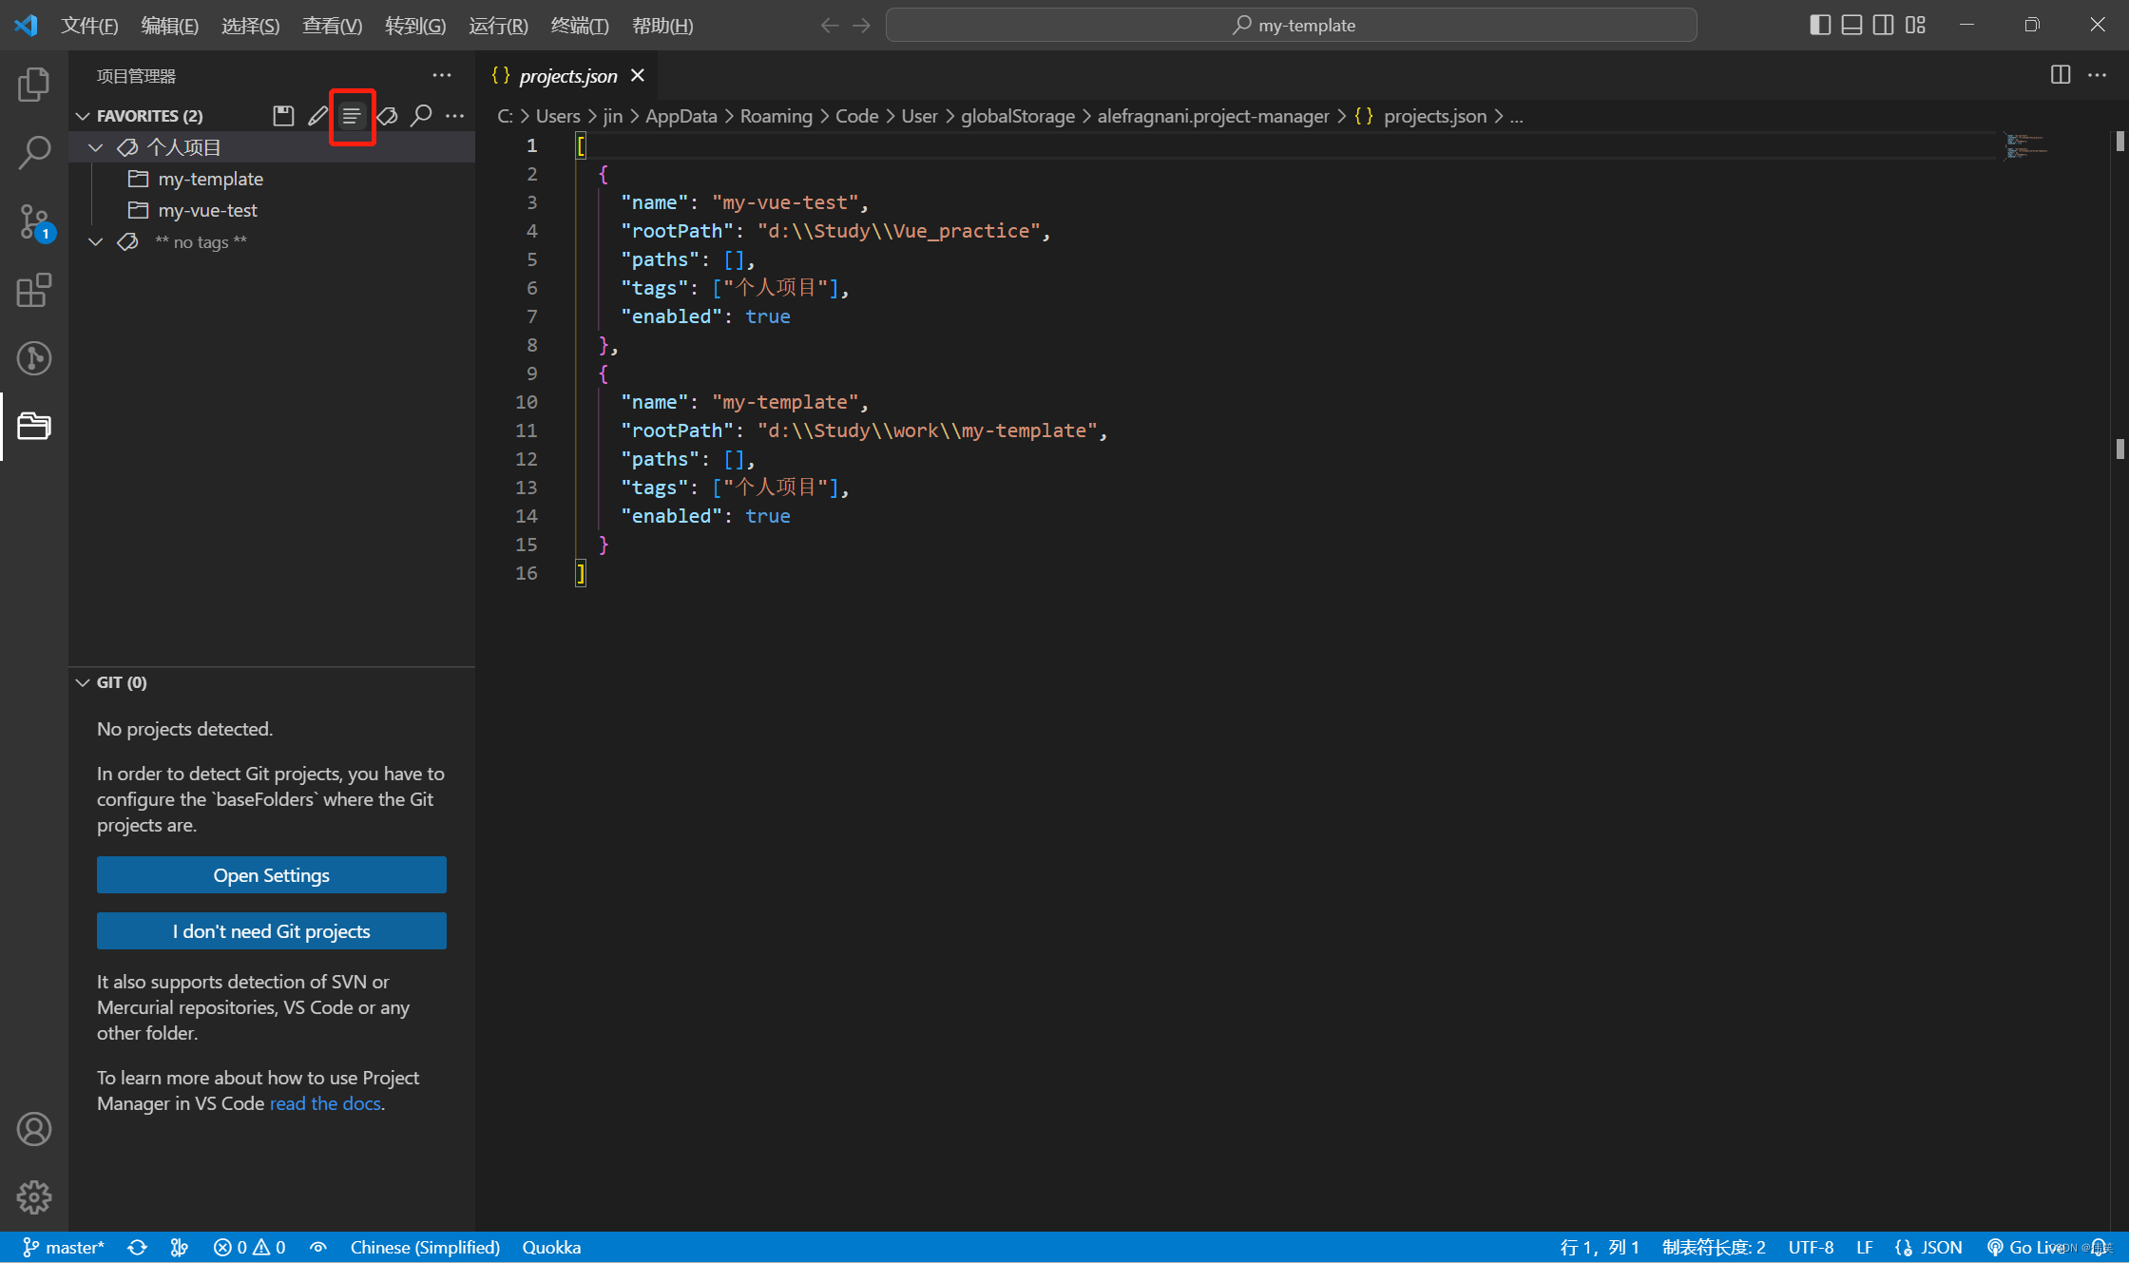Open the 终端(T) menu
The image size is (2129, 1263).
point(579,26)
